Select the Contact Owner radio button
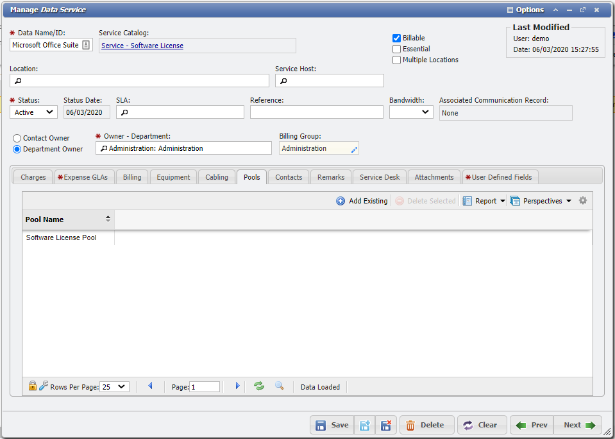 click(17, 138)
